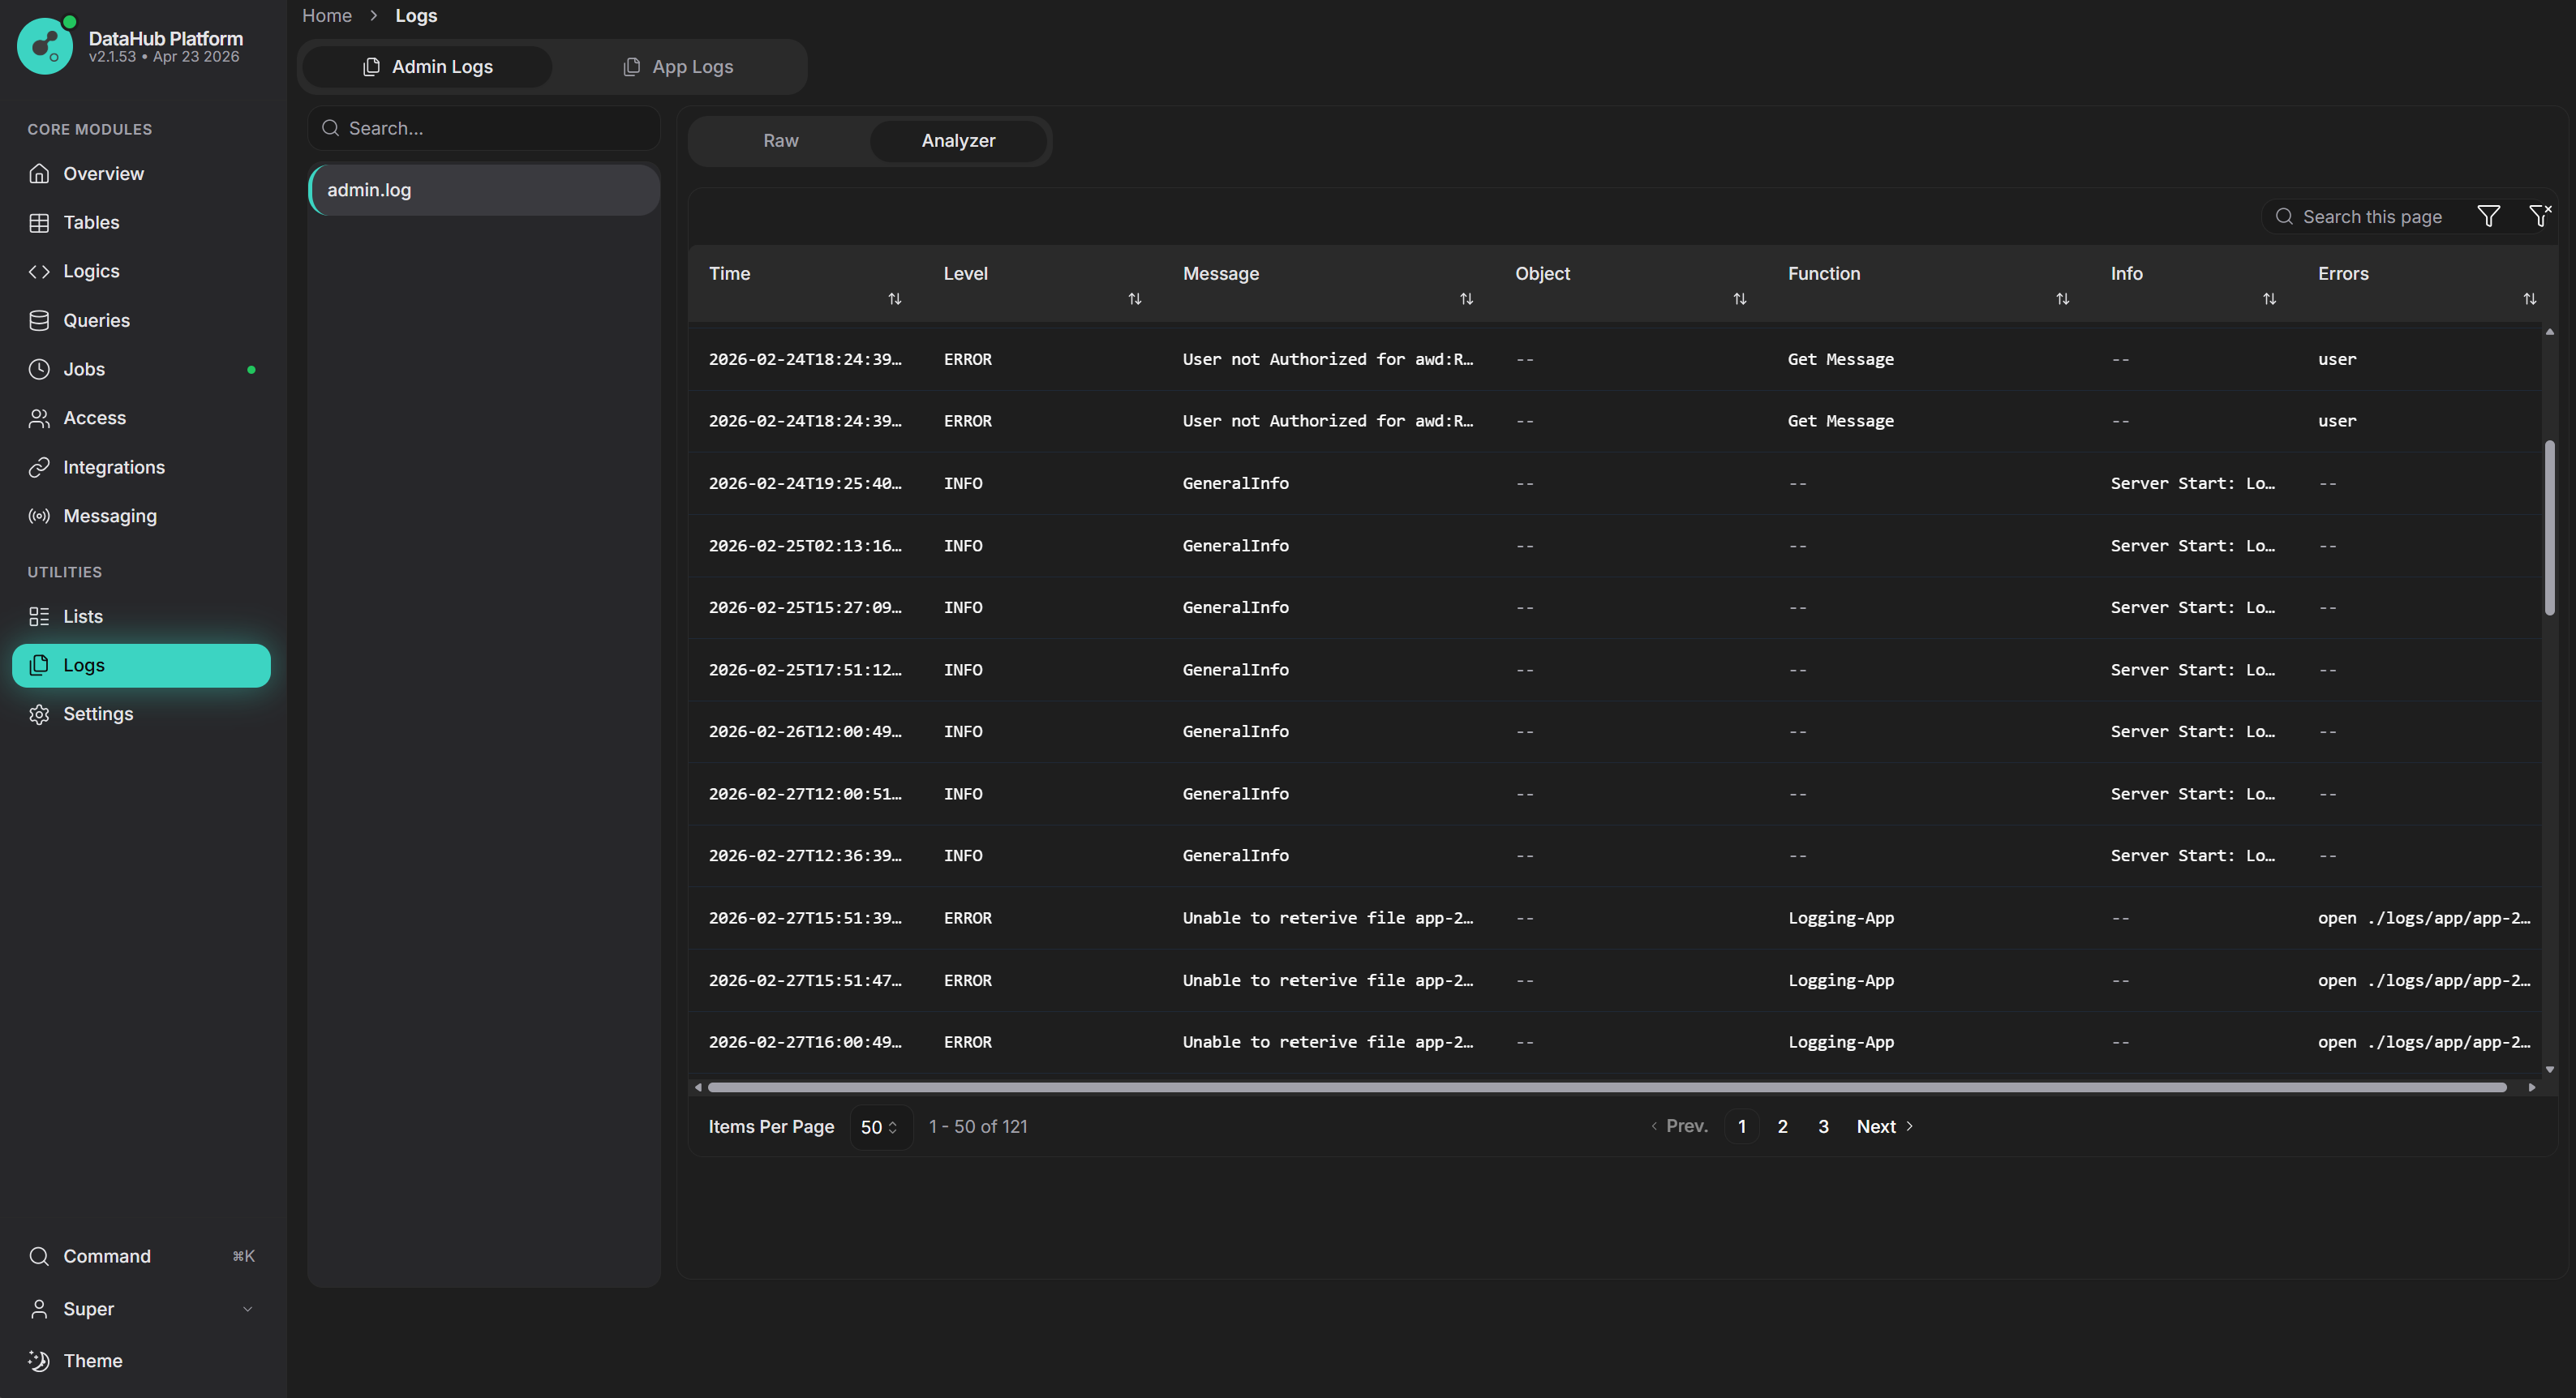Viewport: 2576px width, 1398px height.
Task: Click Logging-App in the 16:00:49 row
Action: [1841, 1042]
